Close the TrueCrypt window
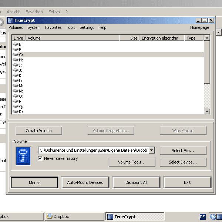The height and width of the screenshot is (222, 222). click(211, 20)
